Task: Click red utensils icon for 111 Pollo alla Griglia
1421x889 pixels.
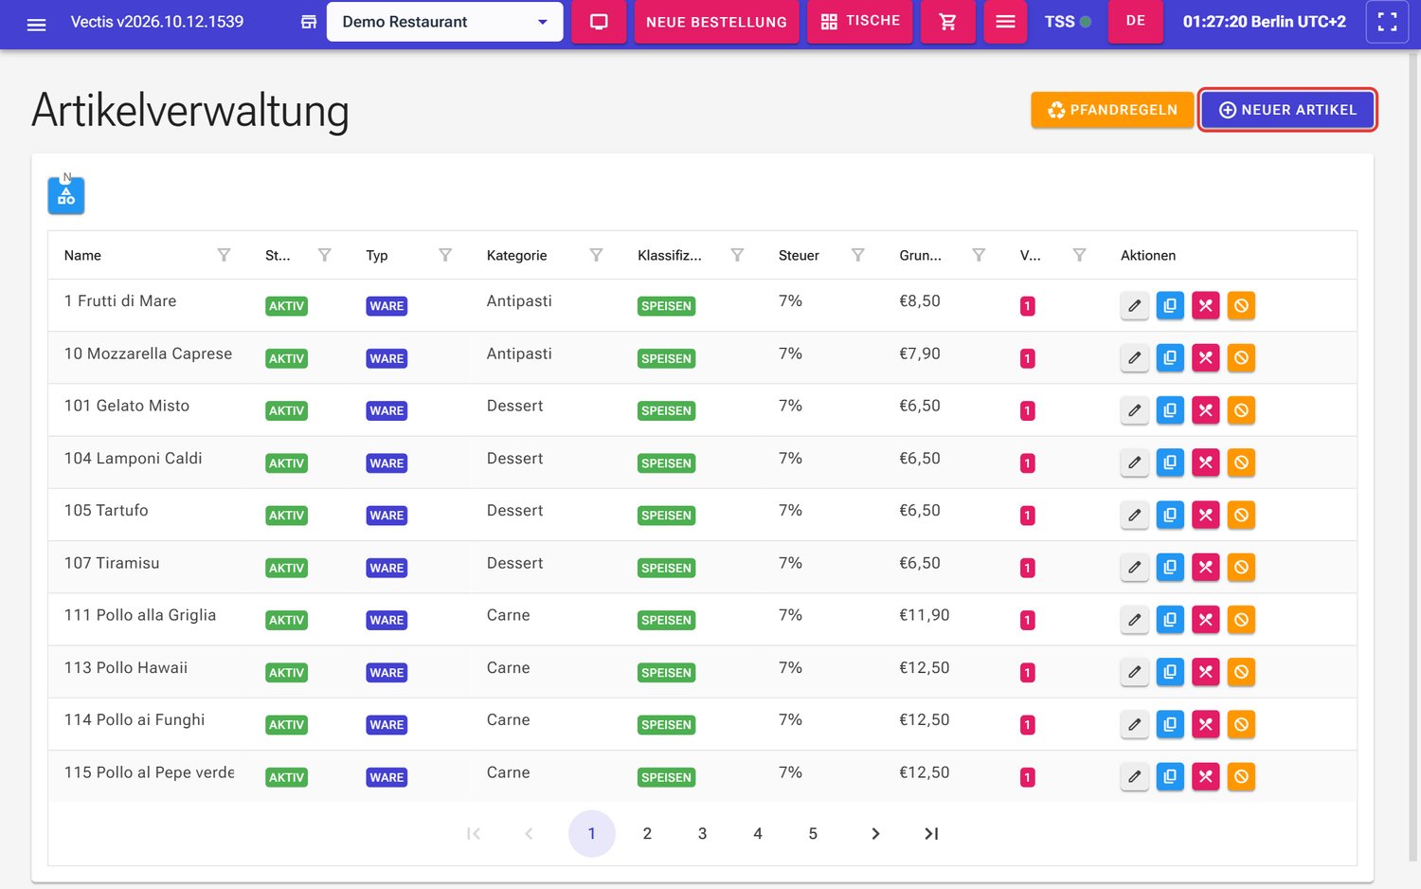Action: point(1205,620)
